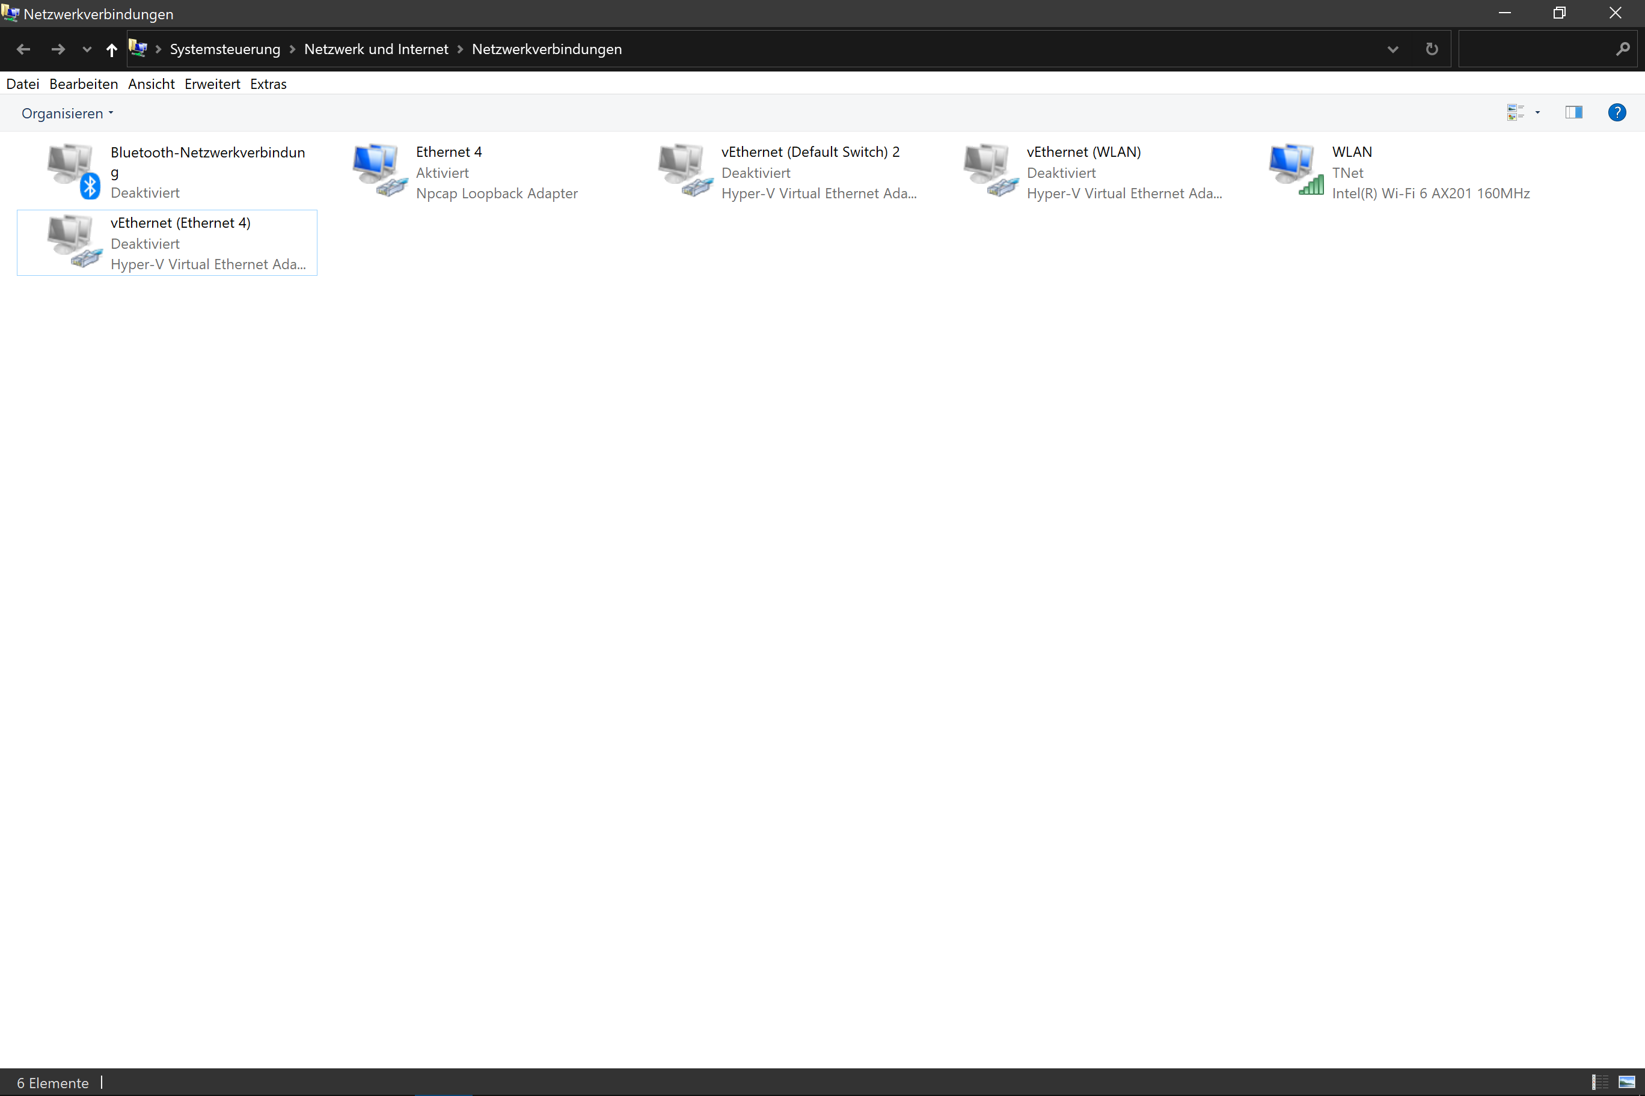
Task: Click the search input field
Action: pos(1535,49)
